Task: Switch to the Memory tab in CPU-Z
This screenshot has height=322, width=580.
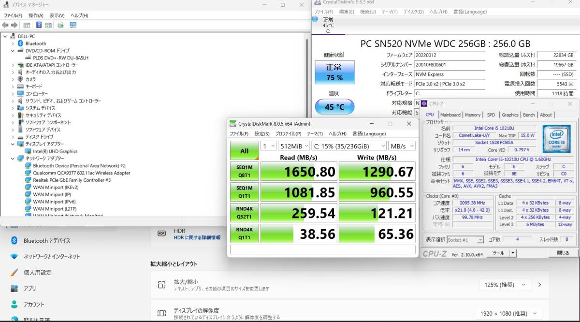Action: (473, 115)
